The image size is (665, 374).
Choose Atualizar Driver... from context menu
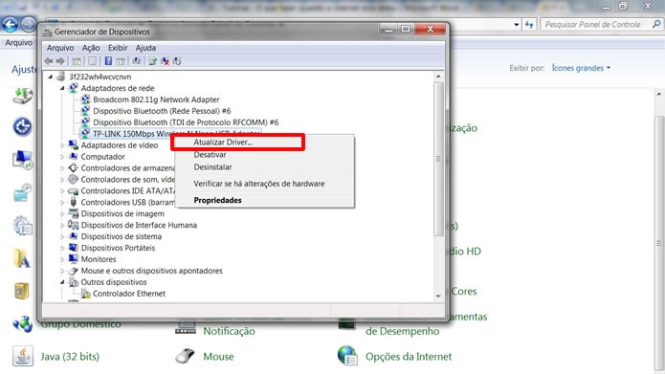coord(223,143)
